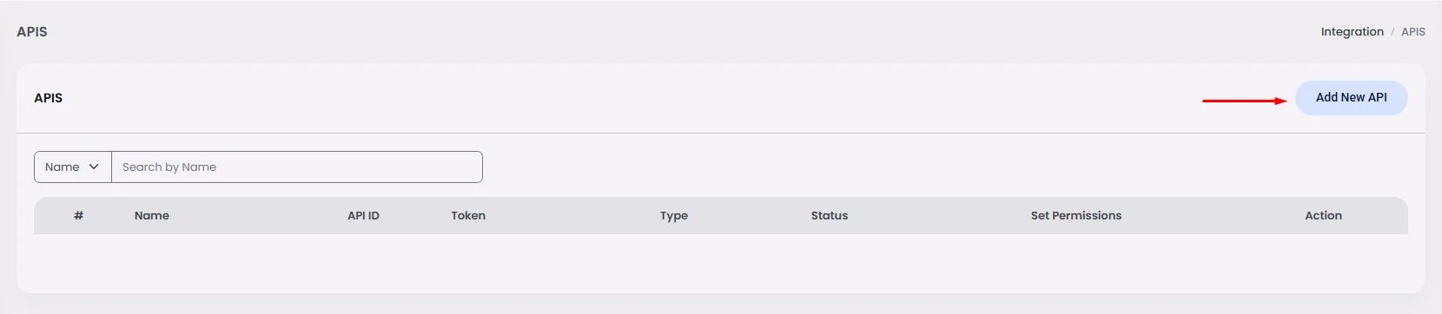This screenshot has width=1442, height=314.
Task: Click the Action column header
Action: pos(1323,215)
